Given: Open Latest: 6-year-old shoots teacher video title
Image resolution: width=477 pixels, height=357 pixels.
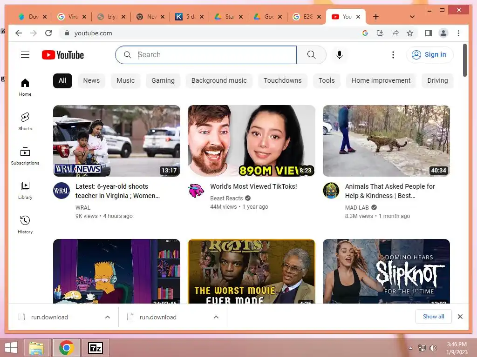Looking at the screenshot, I should 117,191.
